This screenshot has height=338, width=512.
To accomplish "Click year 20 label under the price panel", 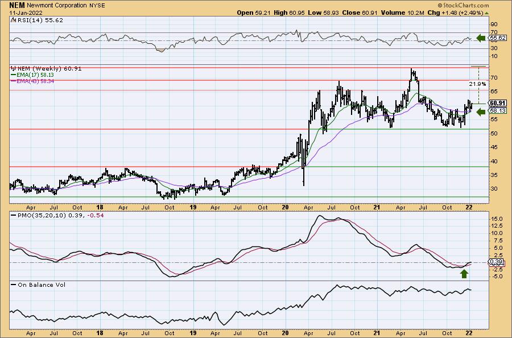I will (285, 207).
